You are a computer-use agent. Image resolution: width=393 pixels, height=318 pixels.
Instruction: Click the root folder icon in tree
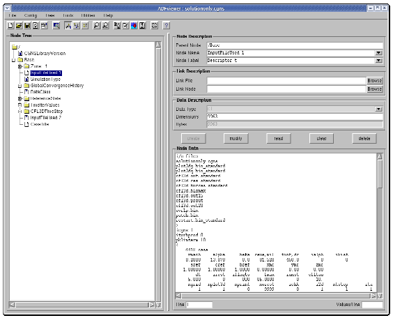15,47
